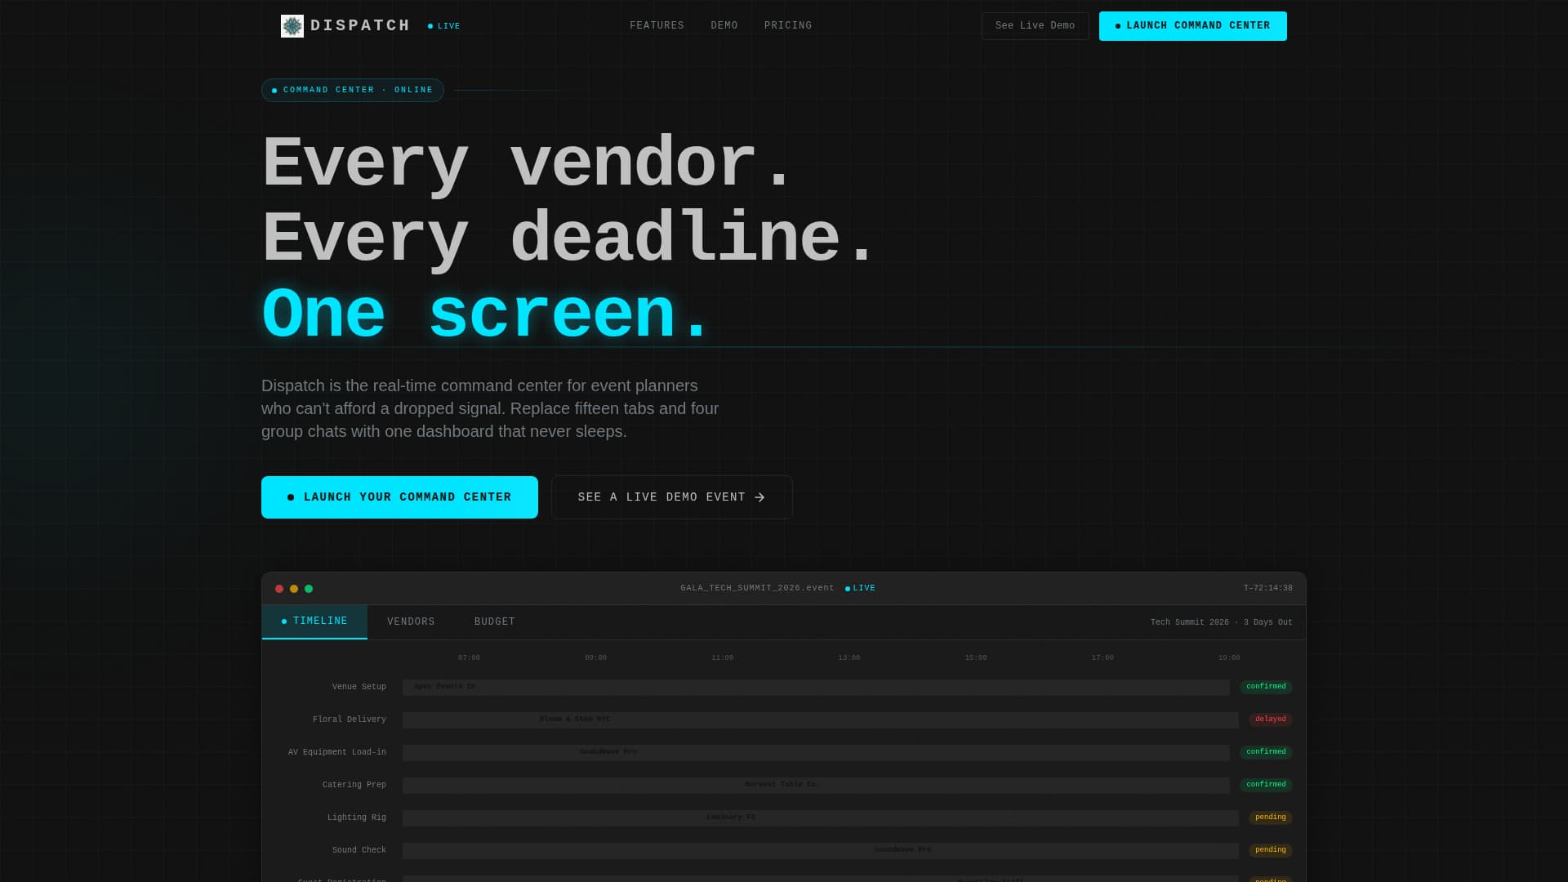Click Launch Your Command Center button
This screenshot has width=1568, height=882.
(399, 497)
